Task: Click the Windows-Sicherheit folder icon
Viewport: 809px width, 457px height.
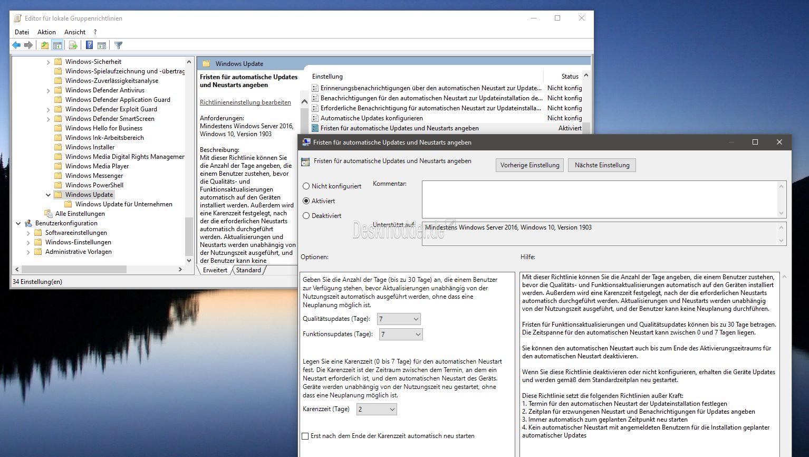Action: (58, 62)
